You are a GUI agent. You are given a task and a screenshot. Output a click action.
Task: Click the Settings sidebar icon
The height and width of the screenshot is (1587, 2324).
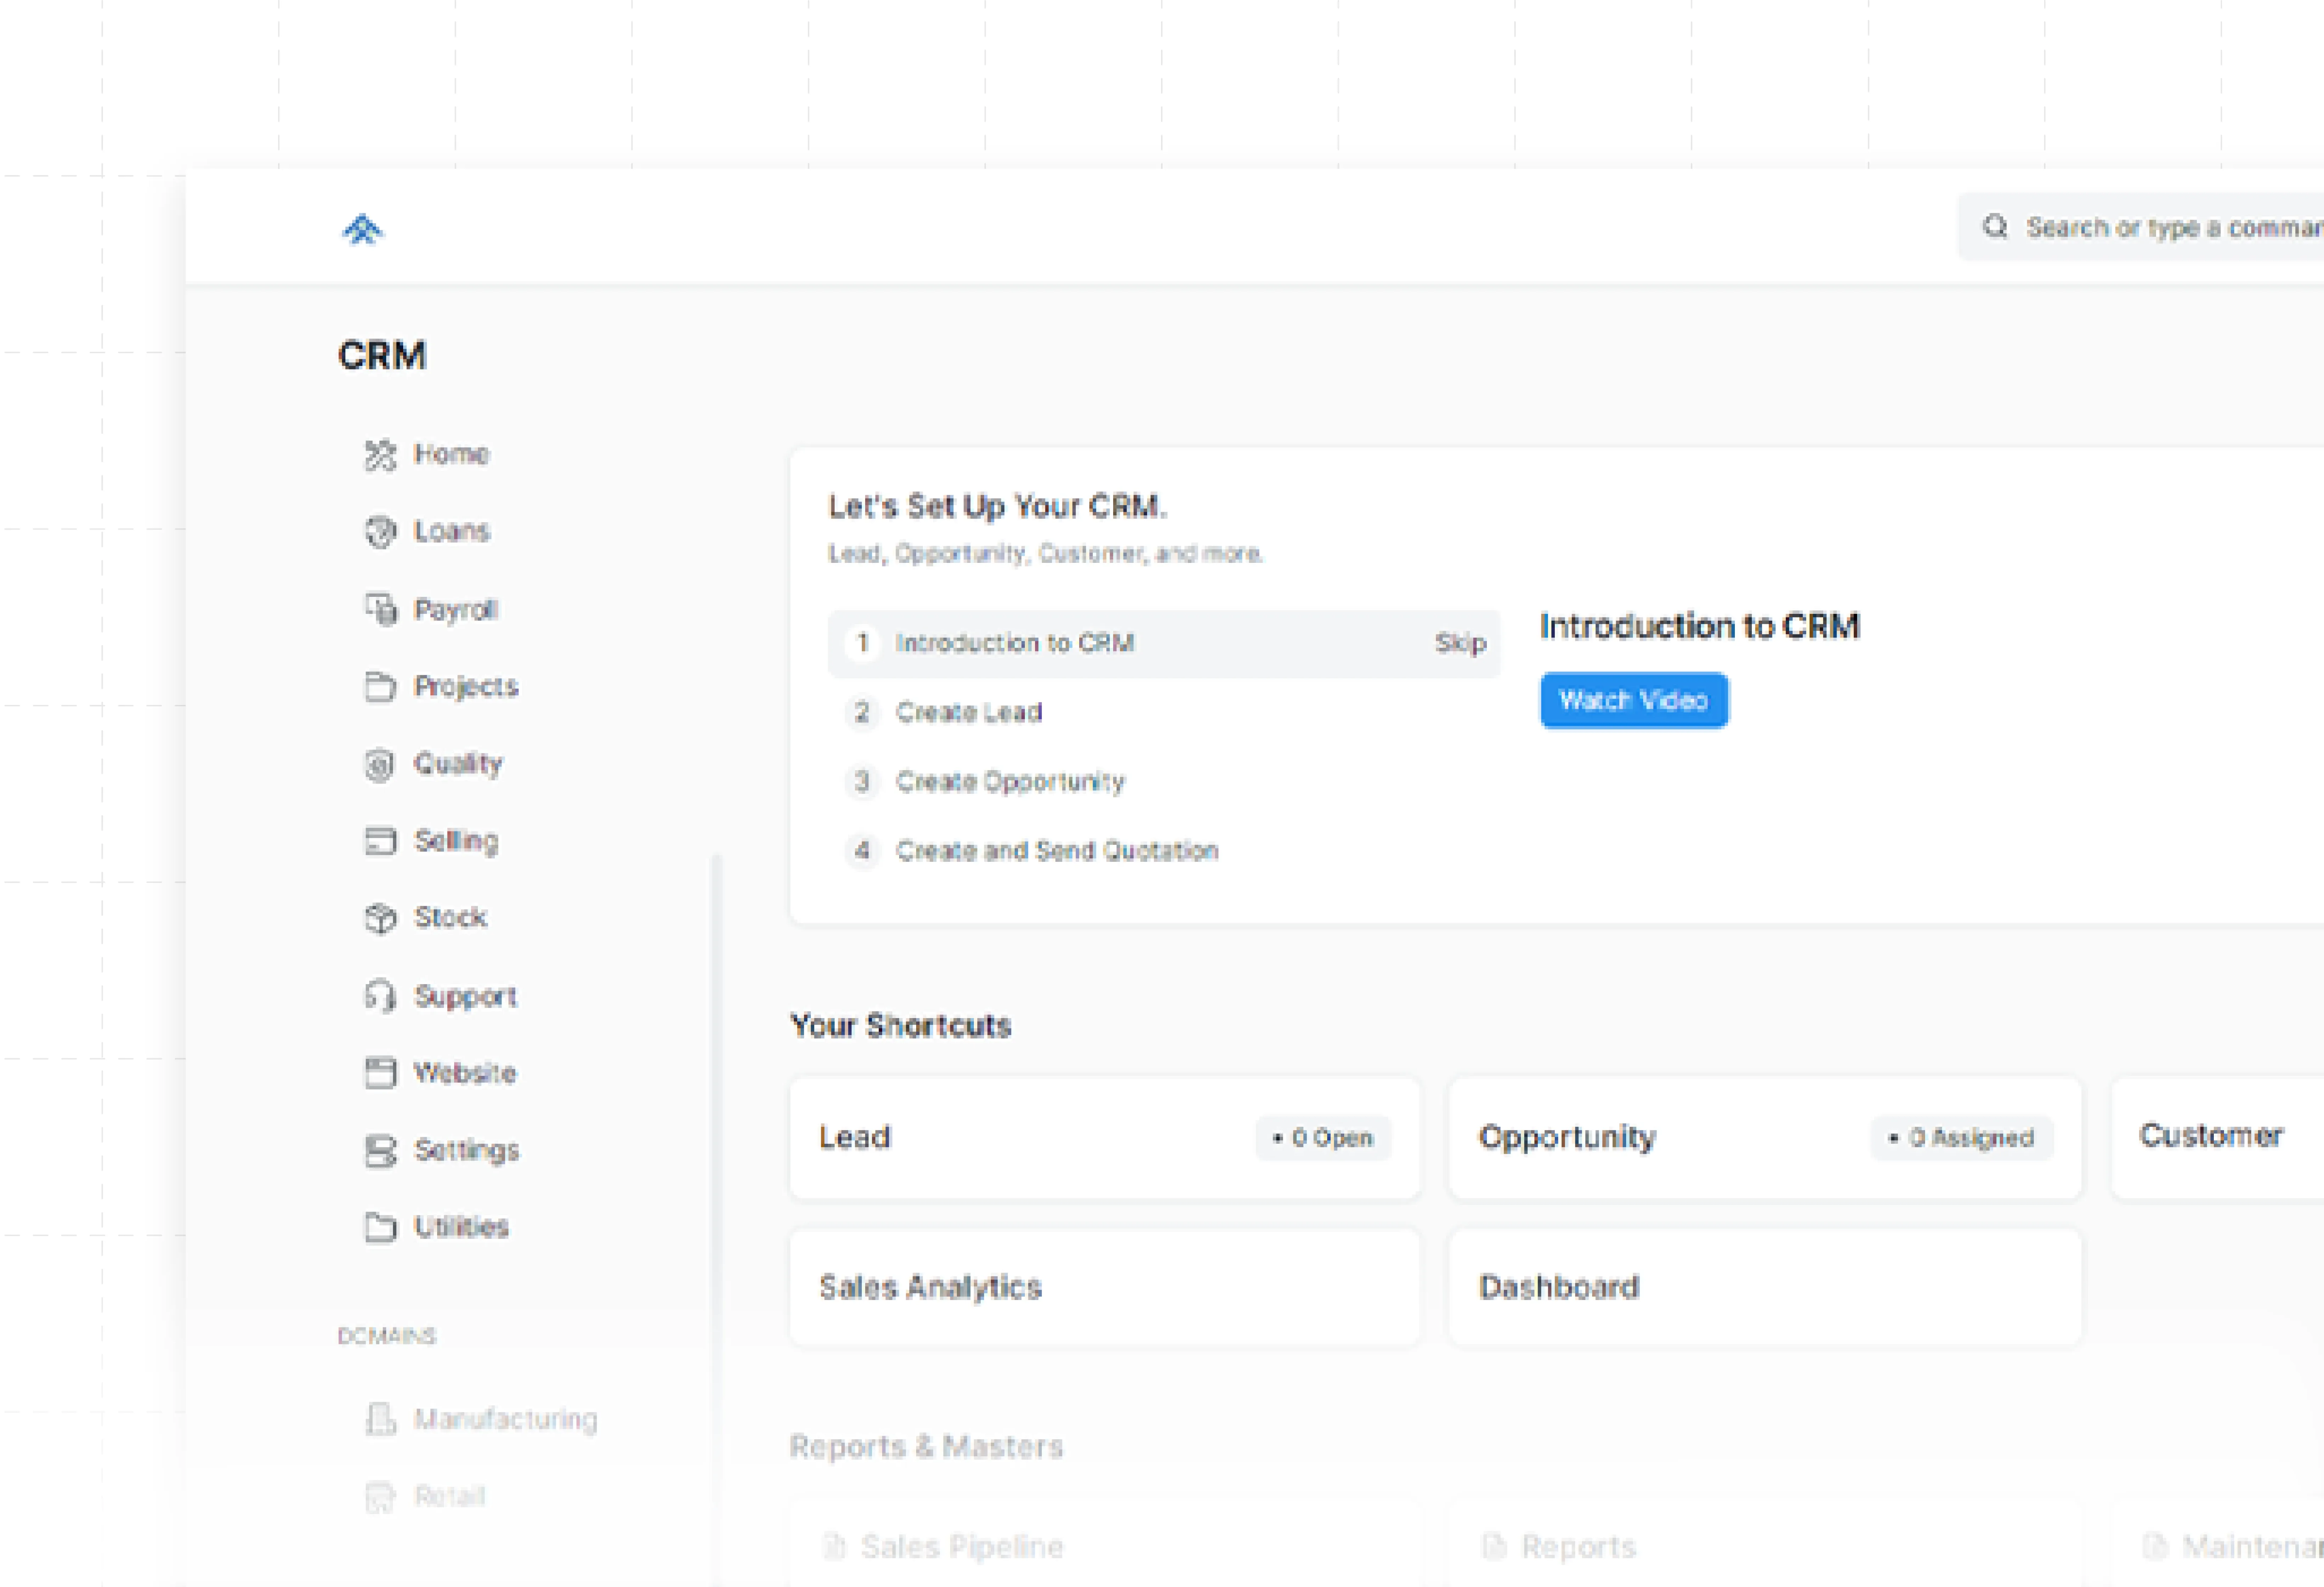point(380,1151)
